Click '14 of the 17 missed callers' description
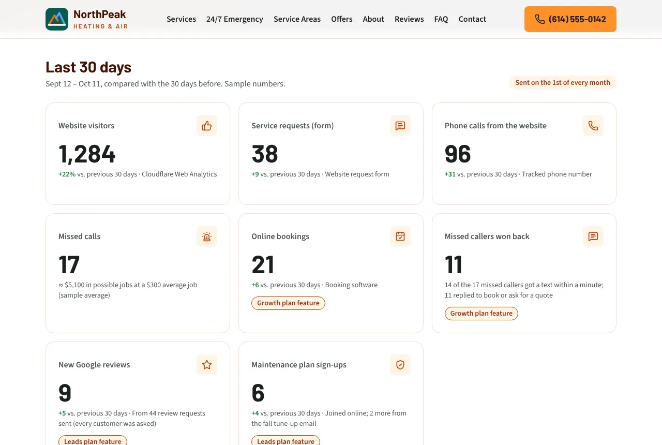 [524, 290]
